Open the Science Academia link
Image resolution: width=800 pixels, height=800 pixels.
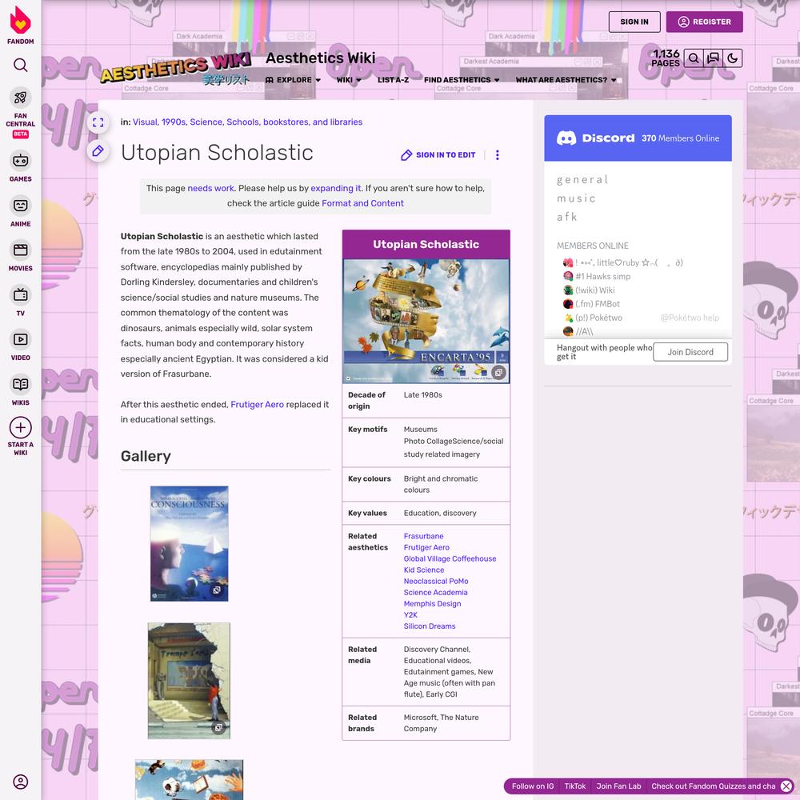pos(436,592)
